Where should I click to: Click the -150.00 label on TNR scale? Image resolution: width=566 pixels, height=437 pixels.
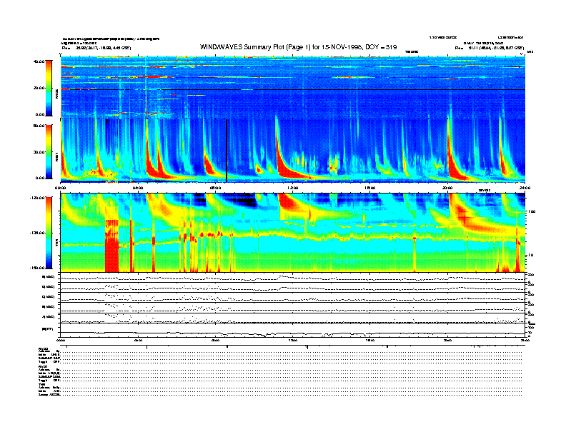click(x=37, y=268)
